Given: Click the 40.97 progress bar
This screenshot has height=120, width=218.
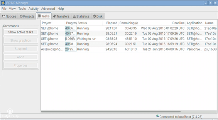Looking at the screenshot, I should (71, 33).
